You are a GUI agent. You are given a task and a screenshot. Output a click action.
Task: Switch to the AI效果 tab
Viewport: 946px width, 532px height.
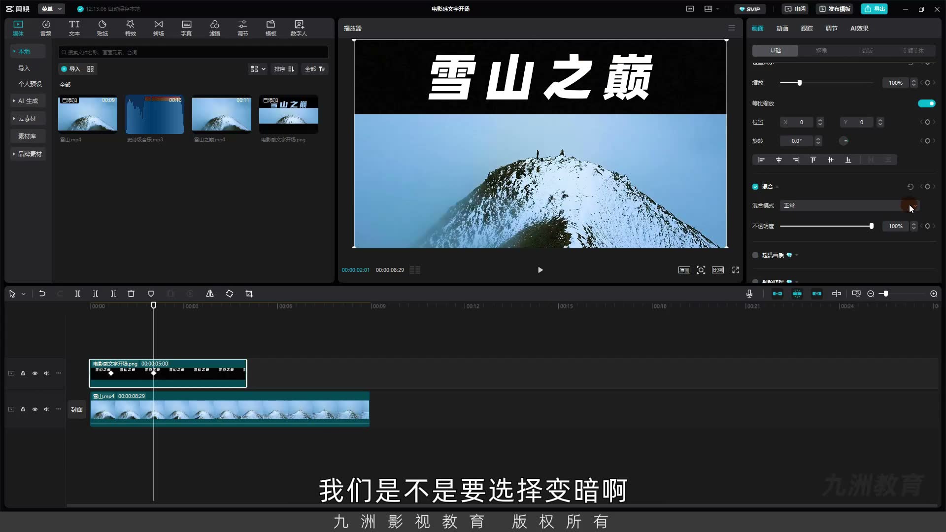[x=859, y=28]
